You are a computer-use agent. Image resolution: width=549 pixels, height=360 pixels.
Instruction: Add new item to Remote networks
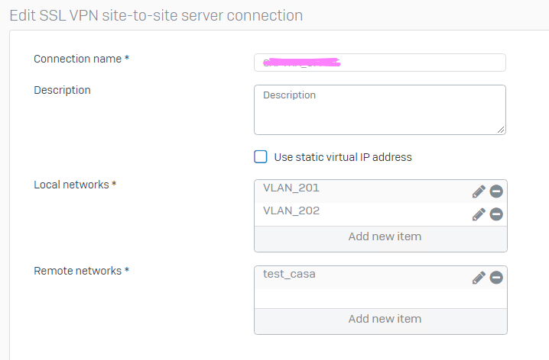coord(384,319)
